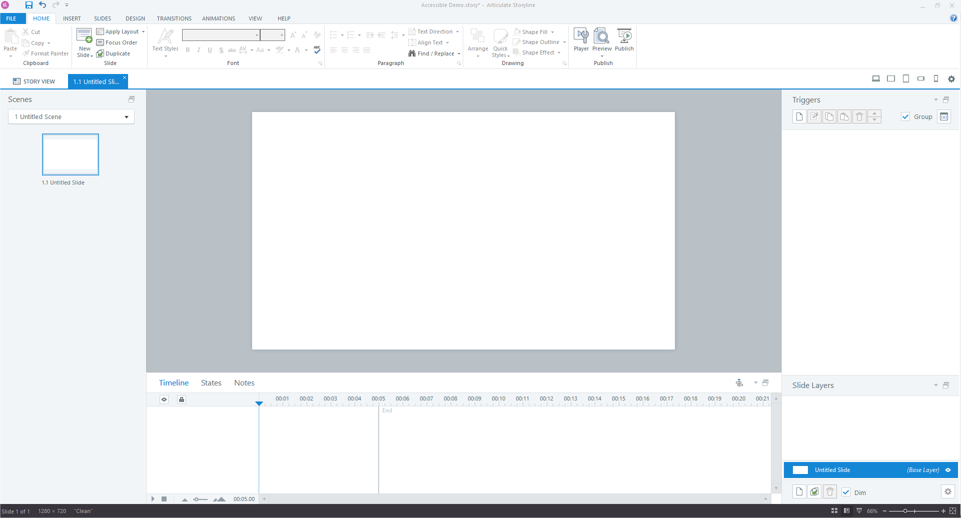Open the font size combo box
This screenshot has height=518, width=961.
[273, 35]
